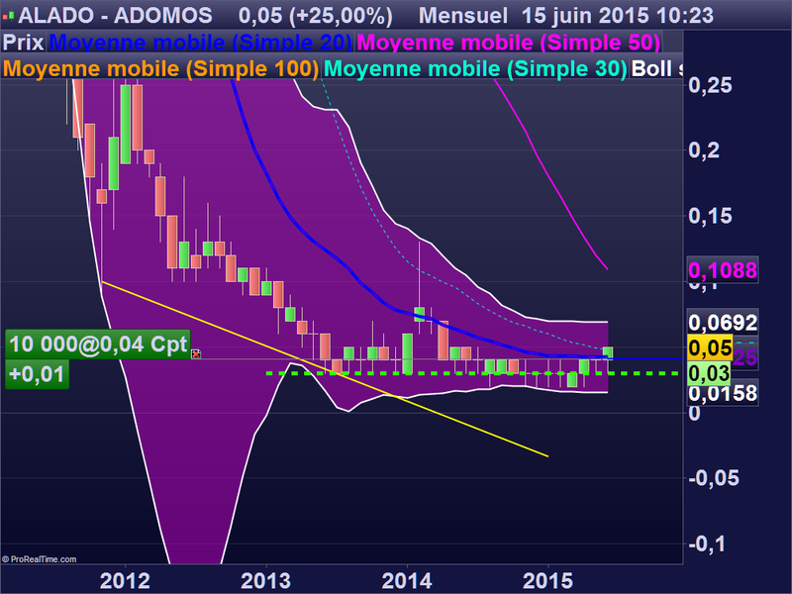Select the yellow descending trendline

click(325, 369)
